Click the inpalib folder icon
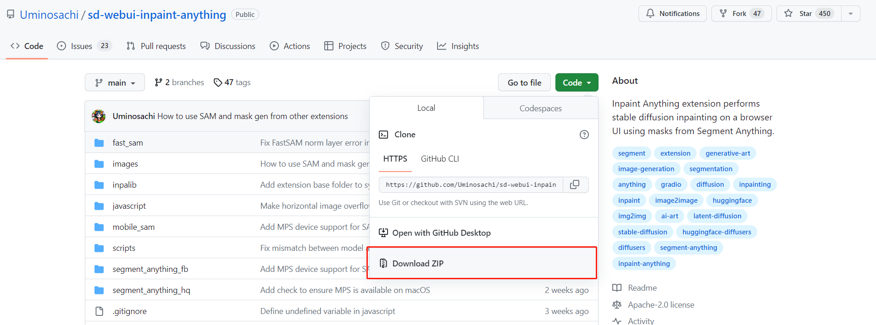 [x=99, y=185]
